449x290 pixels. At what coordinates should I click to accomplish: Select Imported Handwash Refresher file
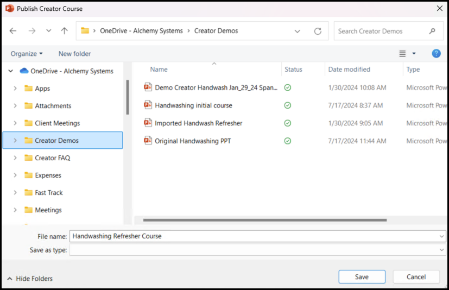(x=199, y=123)
